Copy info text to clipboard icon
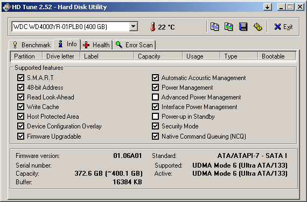This screenshot has height=202, width=307. [214, 27]
